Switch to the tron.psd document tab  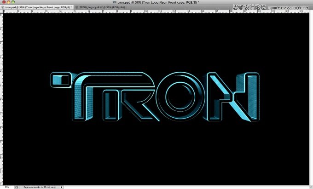coord(38,7)
